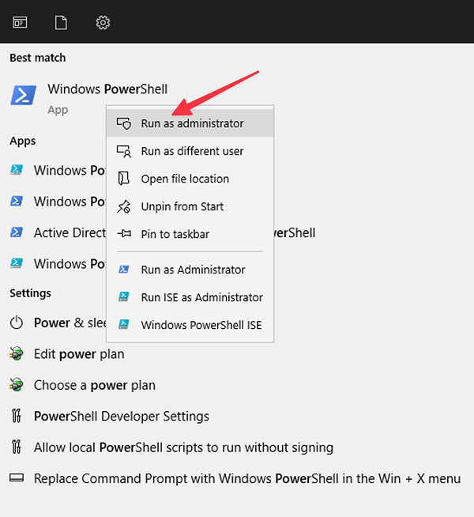Screen dimensions: 474x517
Task: Open Choose a power plan setting
Action: pos(95,385)
